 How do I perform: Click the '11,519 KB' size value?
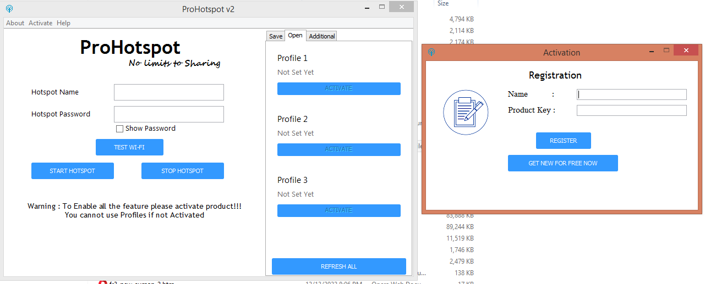(460, 238)
